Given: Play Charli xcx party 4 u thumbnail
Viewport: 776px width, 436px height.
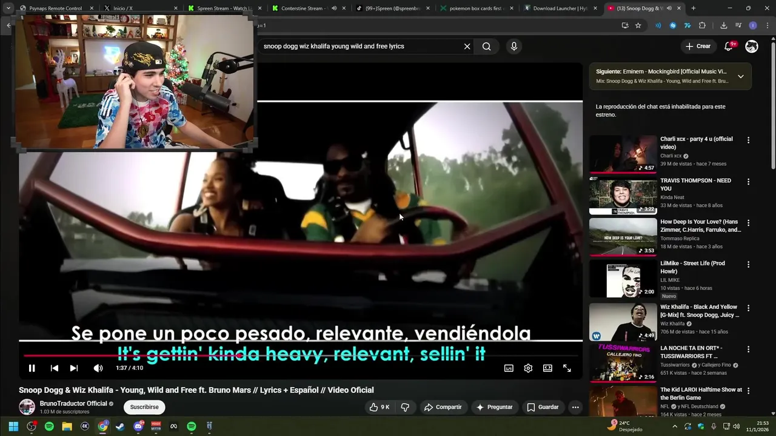Looking at the screenshot, I should [623, 154].
